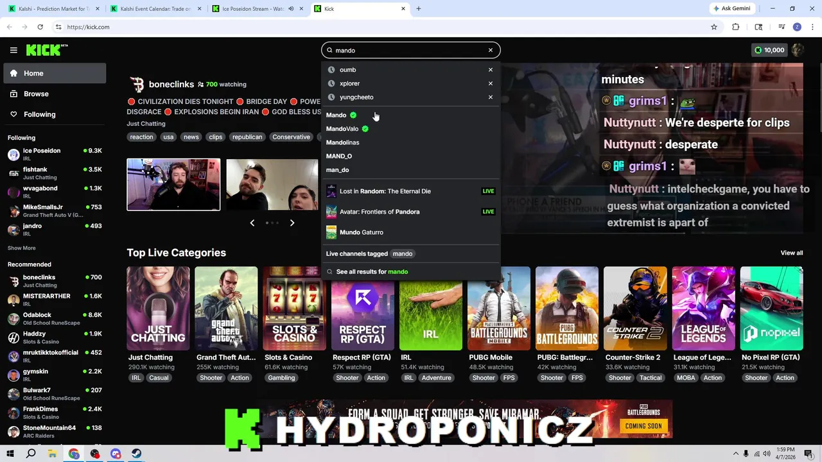822x462 pixels.
Task: Open Ask Gemini button
Action: click(731, 9)
